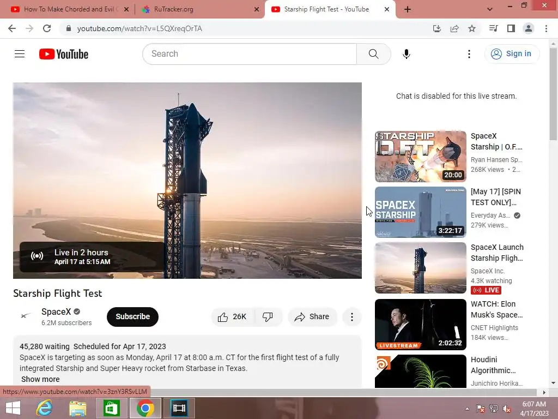
Task: Open more actions menu beside Share
Action: [x=352, y=317]
